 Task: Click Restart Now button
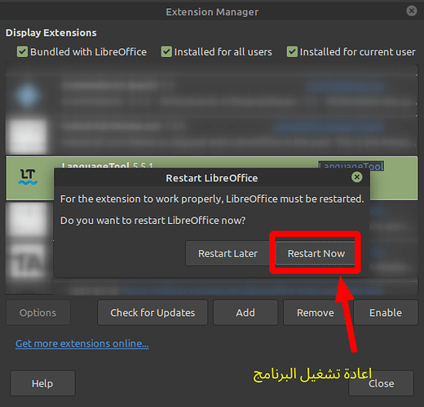pyautogui.click(x=316, y=253)
